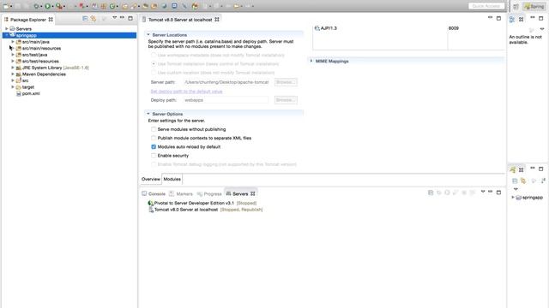
Task: Click the Server path text field
Action: 226,82
